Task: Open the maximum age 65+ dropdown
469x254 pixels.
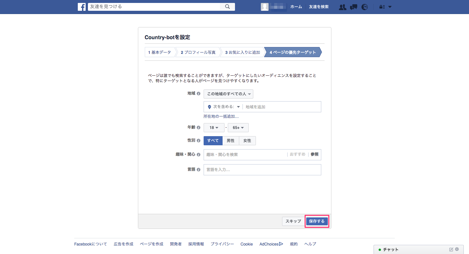Action: click(238, 128)
